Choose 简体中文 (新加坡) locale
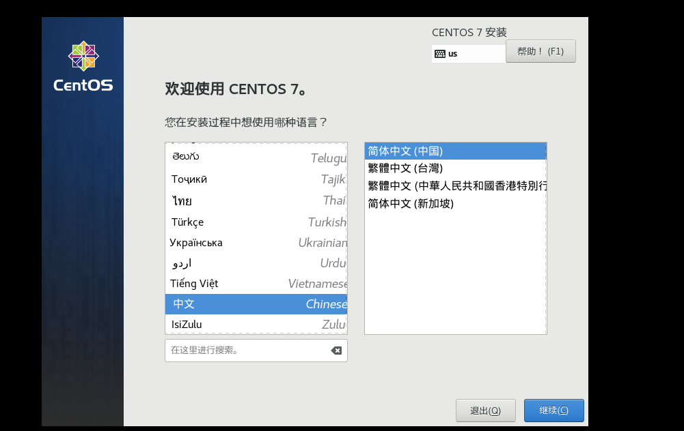The width and height of the screenshot is (684, 431). click(455, 203)
